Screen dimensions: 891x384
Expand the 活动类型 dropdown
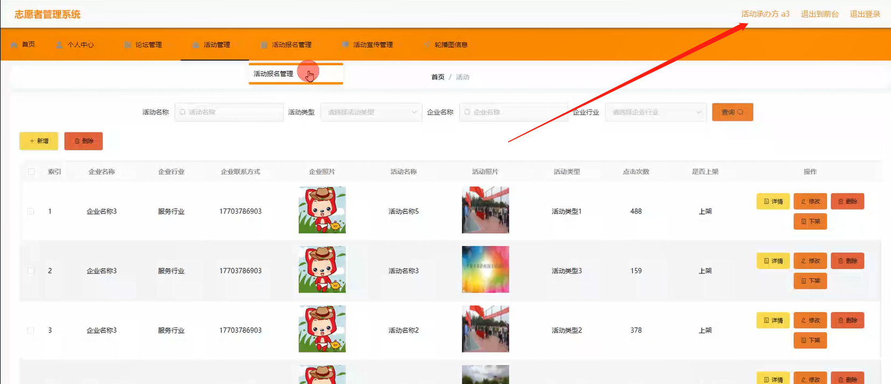click(371, 112)
